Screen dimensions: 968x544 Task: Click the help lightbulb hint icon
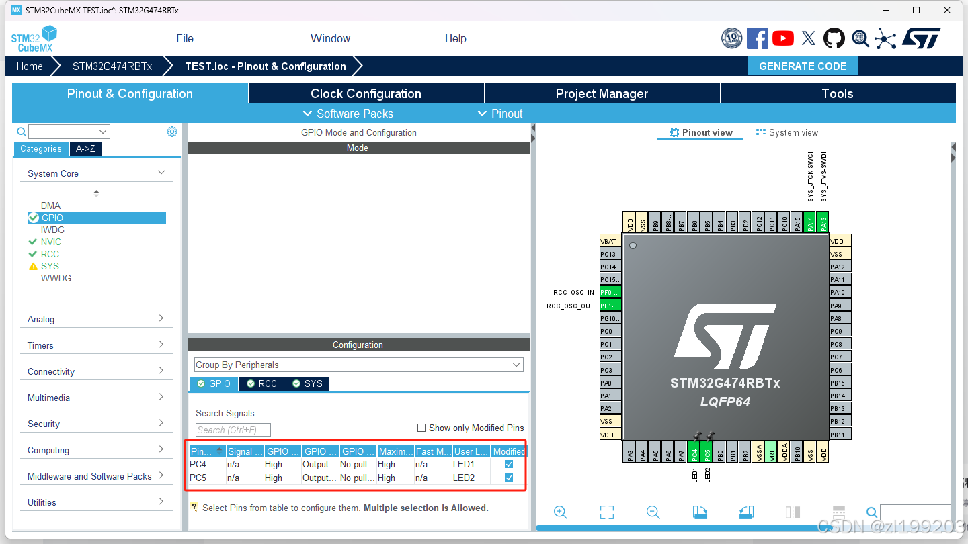[194, 507]
